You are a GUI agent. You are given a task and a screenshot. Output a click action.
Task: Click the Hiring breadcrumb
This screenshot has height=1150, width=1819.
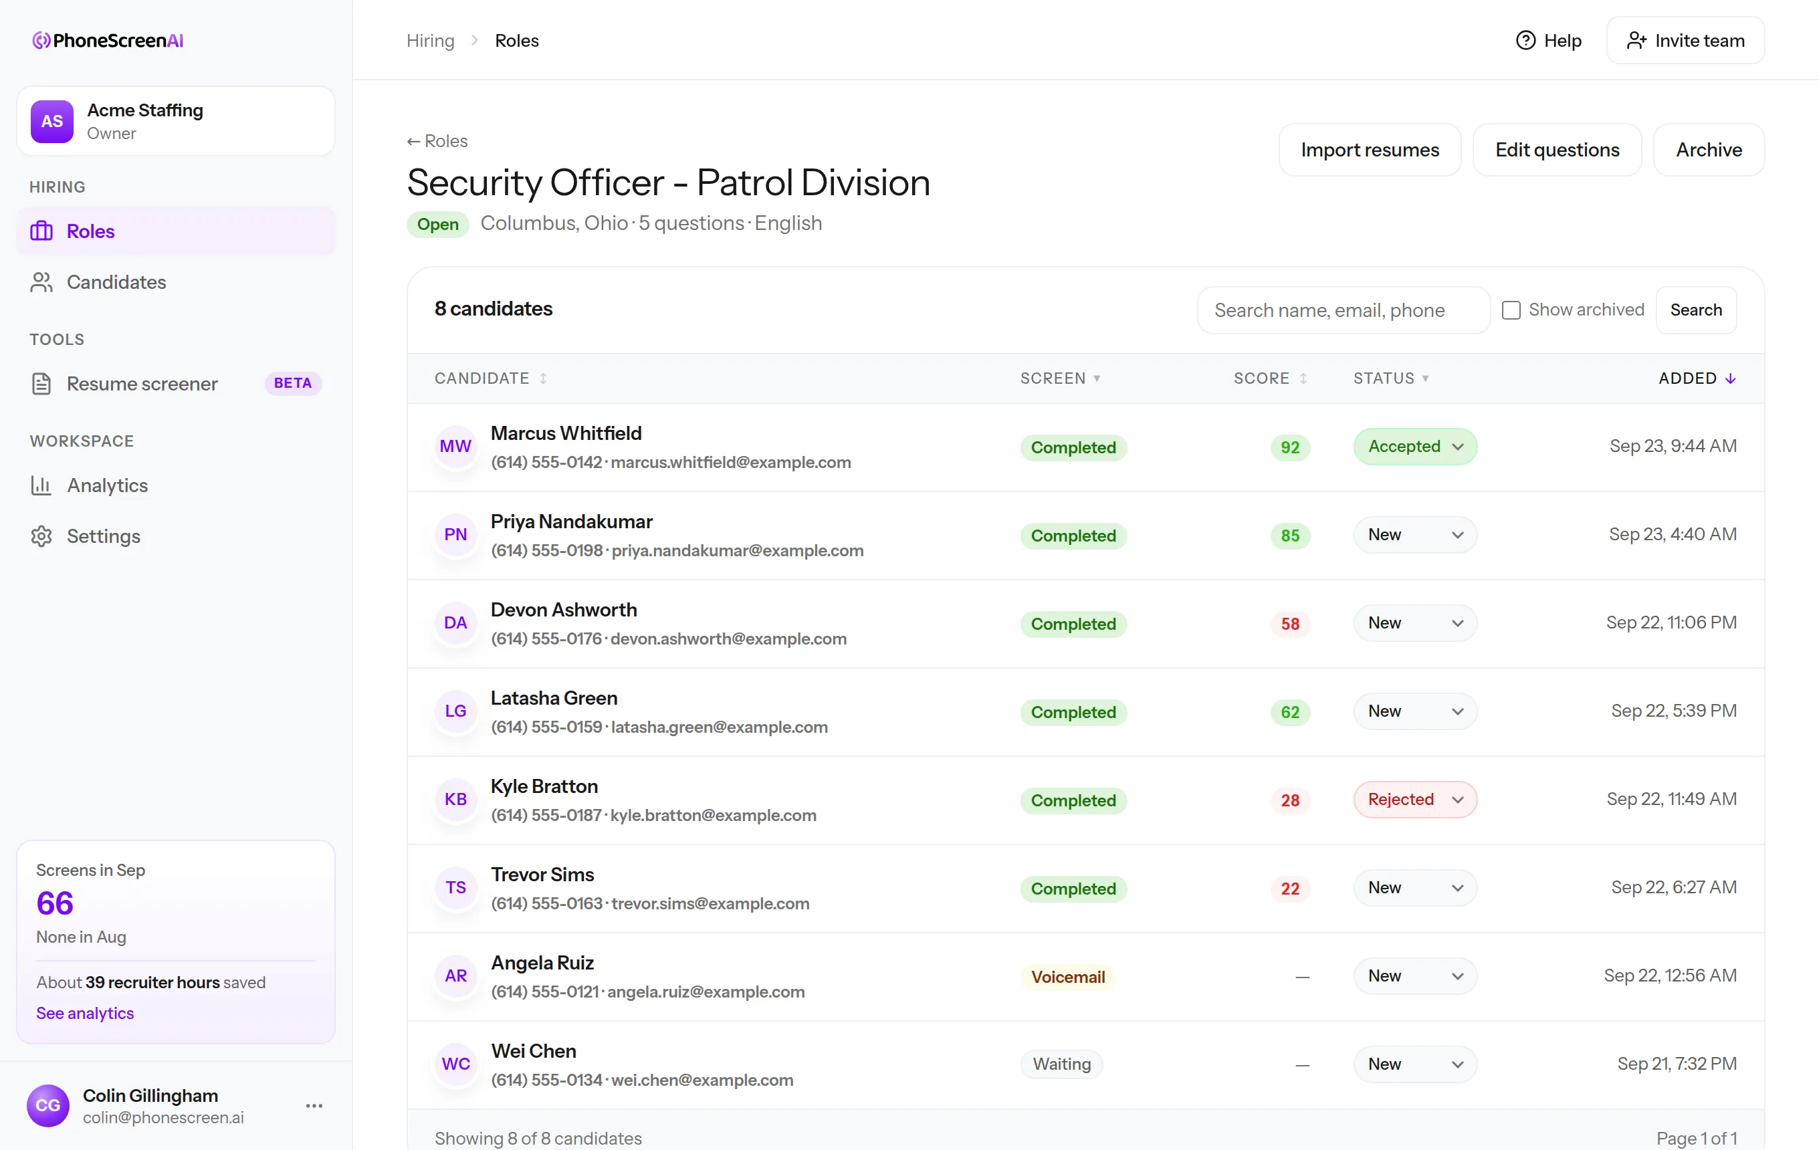pos(431,40)
